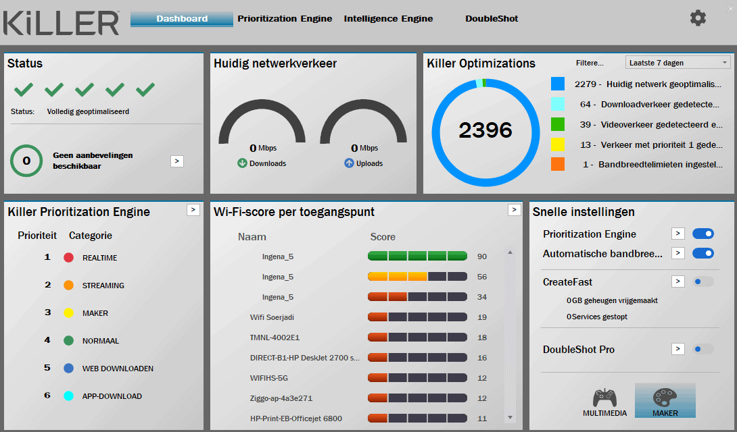Click the orange STREAMING priority dot

(x=68, y=285)
